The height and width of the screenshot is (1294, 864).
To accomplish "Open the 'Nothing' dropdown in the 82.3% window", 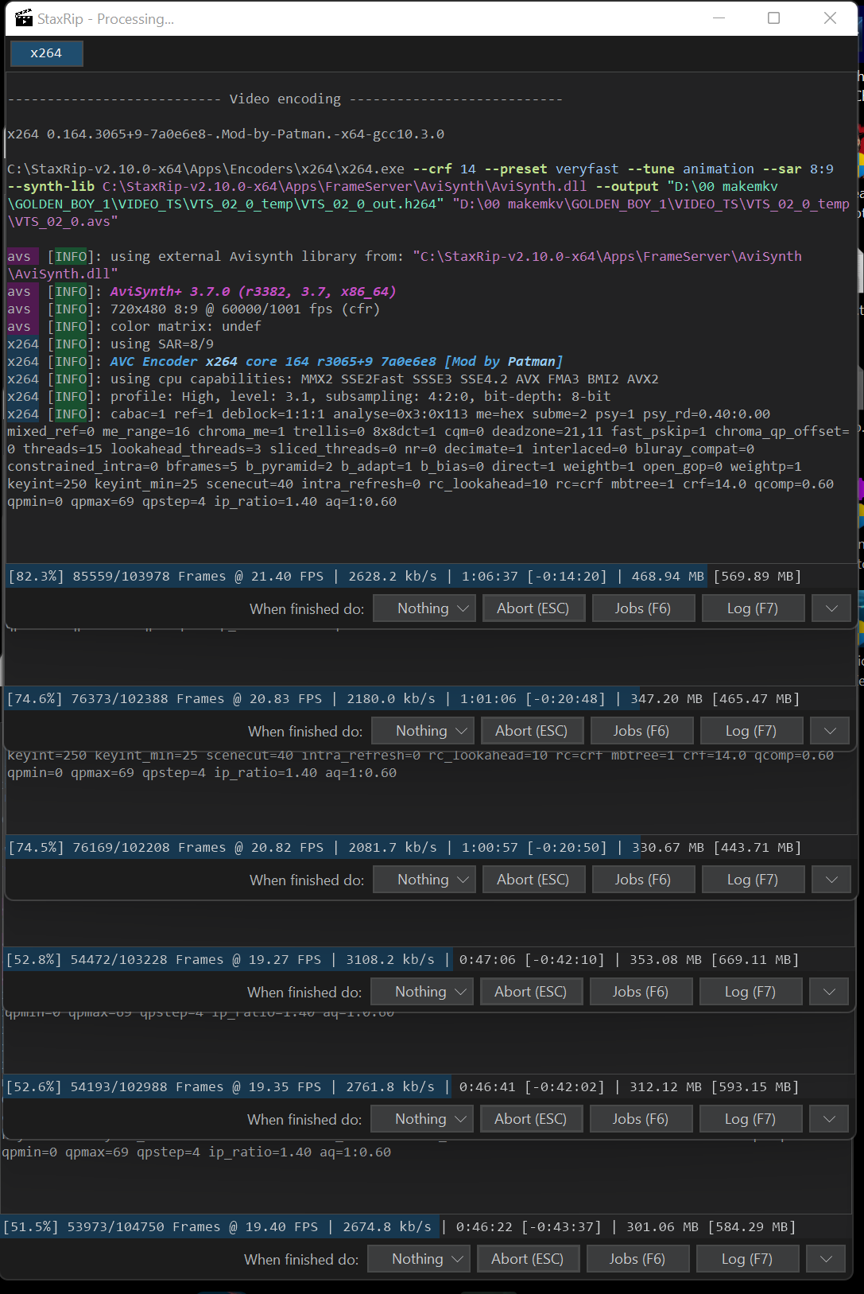I will tap(424, 608).
